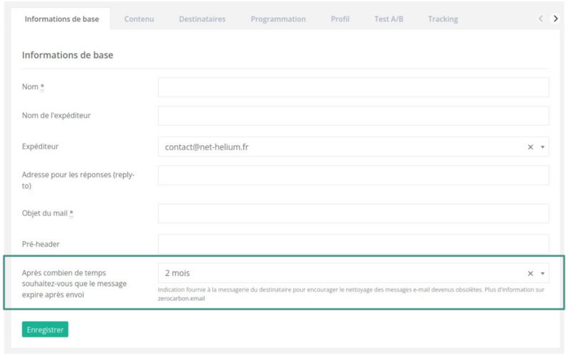Go to the Programmation tab

[x=278, y=19]
